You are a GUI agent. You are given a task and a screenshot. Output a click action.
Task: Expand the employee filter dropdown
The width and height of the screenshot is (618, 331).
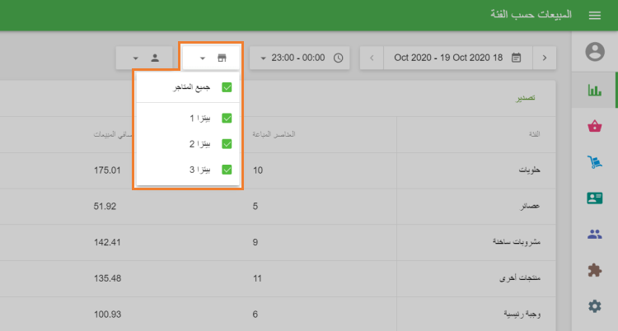pos(144,58)
